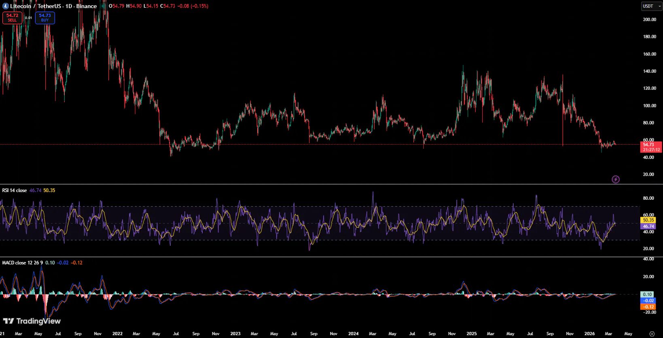The width and height of the screenshot is (663, 338).
Task: Select the RSI 14 close indicator label
Action: coord(15,190)
